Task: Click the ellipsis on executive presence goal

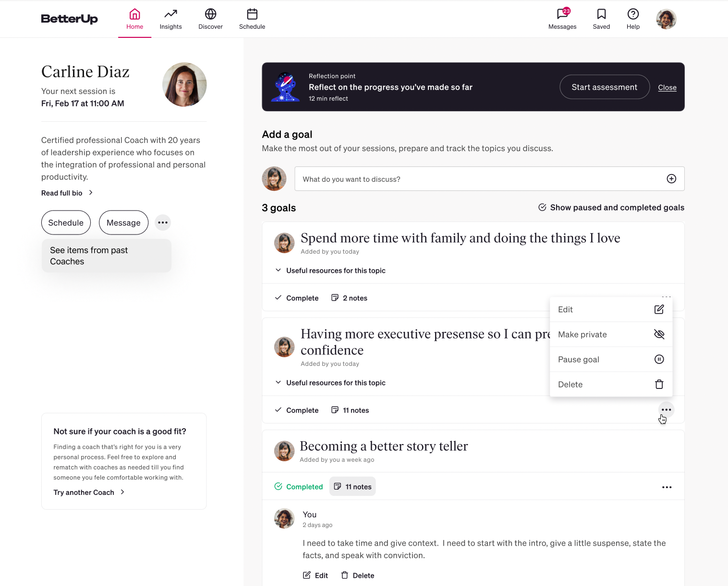Action: click(x=666, y=410)
